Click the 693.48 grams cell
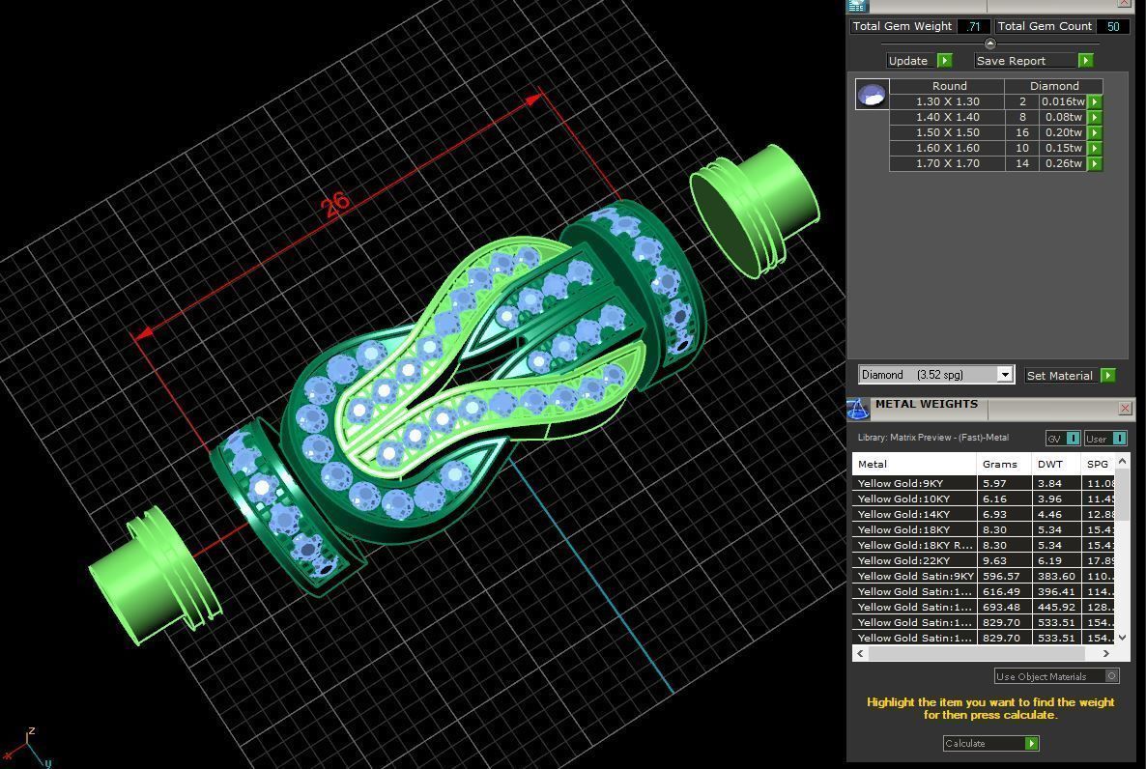Image resolution: width=1146 pixels, height=769 pixels. [x=1004, y=607]
